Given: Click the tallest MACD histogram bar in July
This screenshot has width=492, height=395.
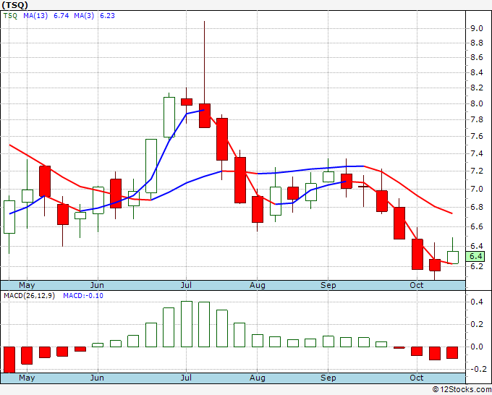Looking at the screenshot, I should coord(187,324).
